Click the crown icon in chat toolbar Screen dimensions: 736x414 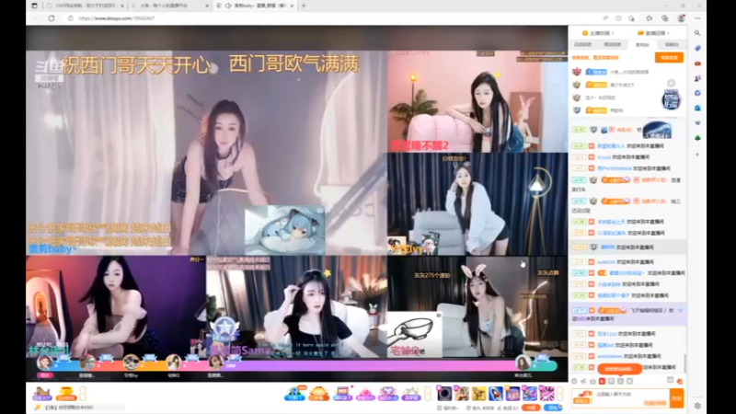592,381
